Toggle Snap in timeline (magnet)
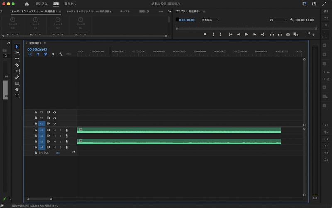 (x=37, y=54)
